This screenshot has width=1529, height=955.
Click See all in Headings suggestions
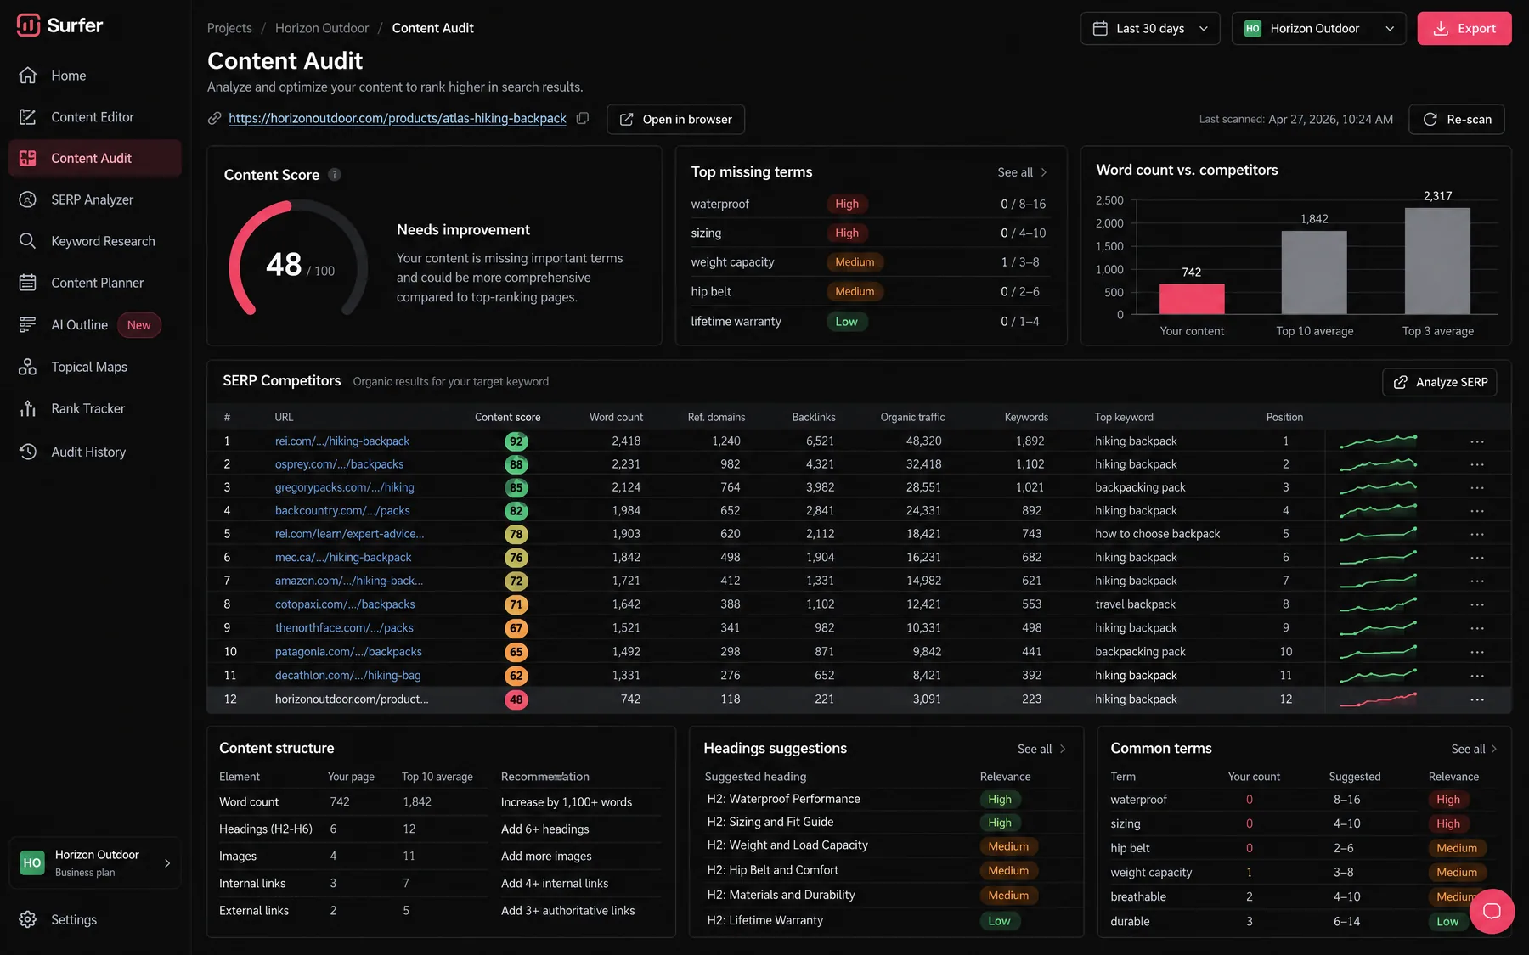1041,749
